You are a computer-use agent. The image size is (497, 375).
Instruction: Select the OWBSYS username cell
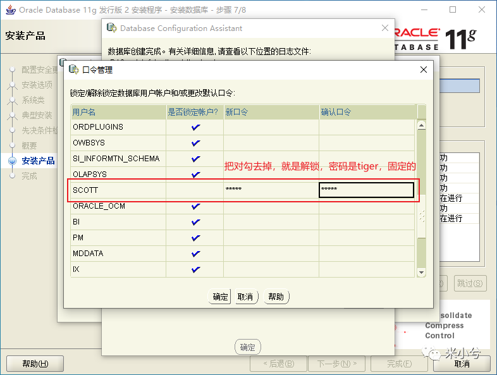118,143
